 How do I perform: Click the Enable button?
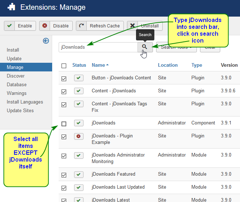[x=20, y=26]
